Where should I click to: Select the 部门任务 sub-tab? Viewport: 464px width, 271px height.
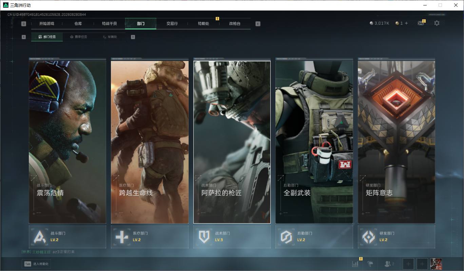click(x=47, y=37)
